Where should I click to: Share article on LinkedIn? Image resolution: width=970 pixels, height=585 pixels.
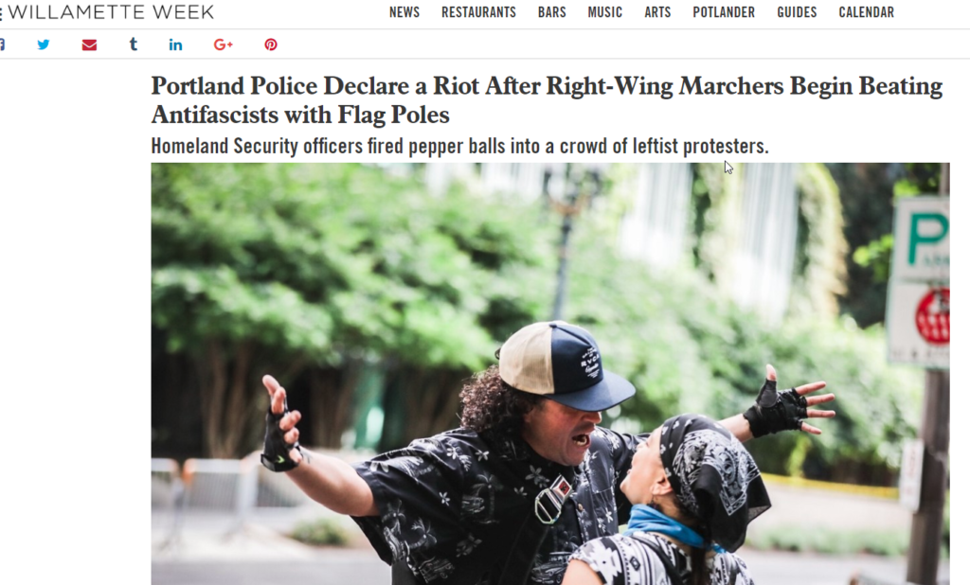tap(175, 44)
